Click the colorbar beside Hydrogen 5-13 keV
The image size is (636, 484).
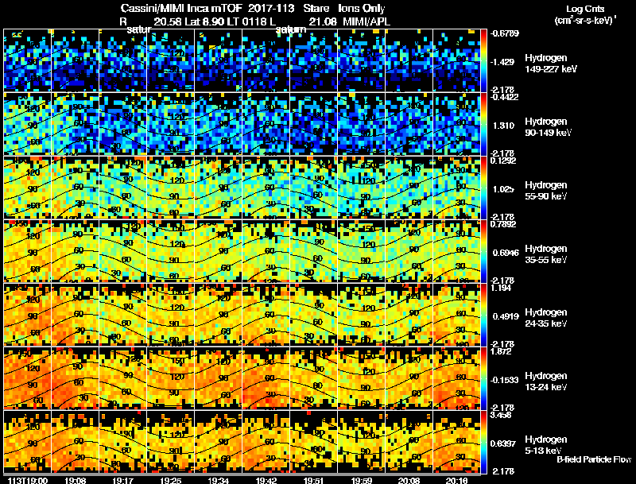(x=483, y=442)
